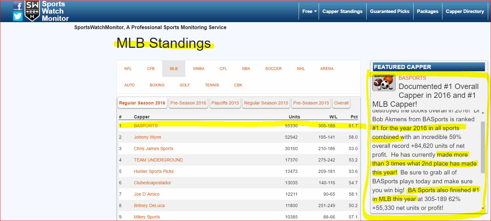Switch to the SOCCER standings tab
The image size is (491, 221).
274,69
